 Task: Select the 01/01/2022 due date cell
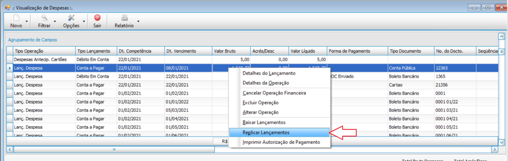point(188,102)
